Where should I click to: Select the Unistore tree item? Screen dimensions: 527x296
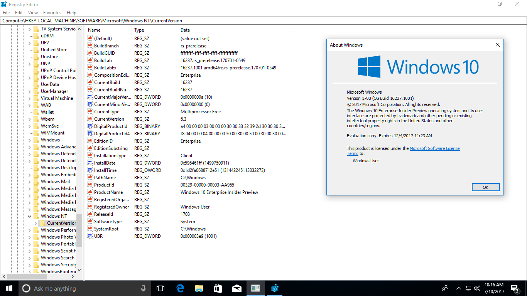[x=49, y=57]
